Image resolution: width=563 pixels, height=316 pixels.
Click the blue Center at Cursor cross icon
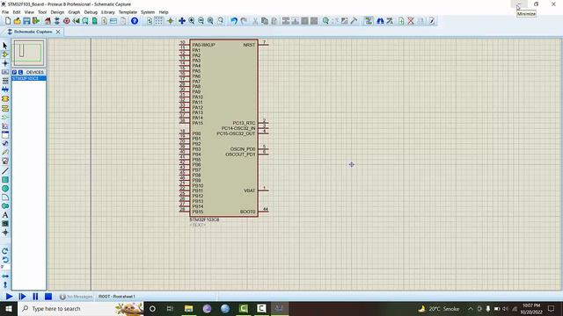click(182, 21)
